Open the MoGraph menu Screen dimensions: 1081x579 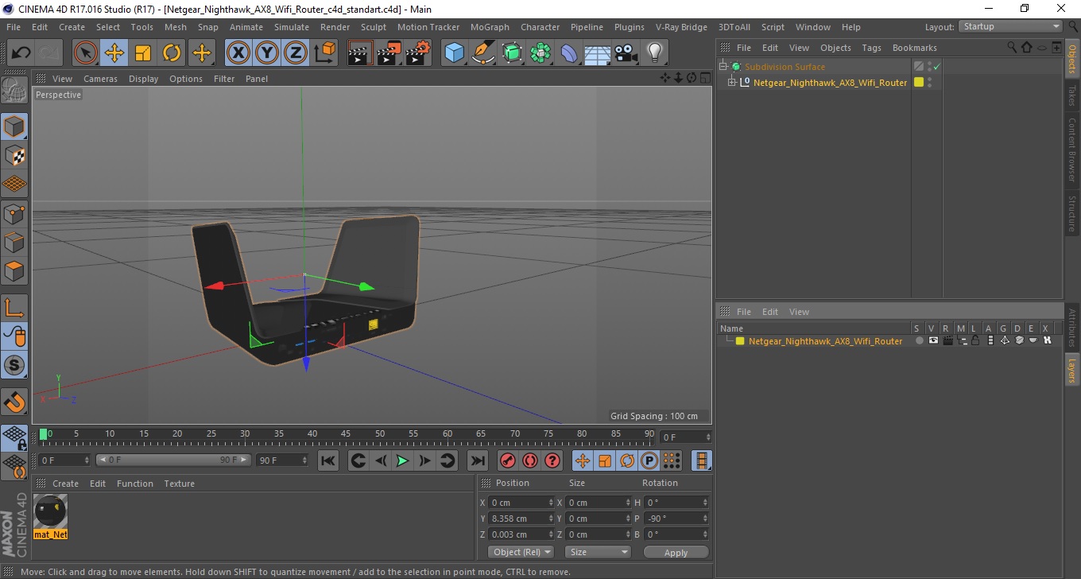490,27
